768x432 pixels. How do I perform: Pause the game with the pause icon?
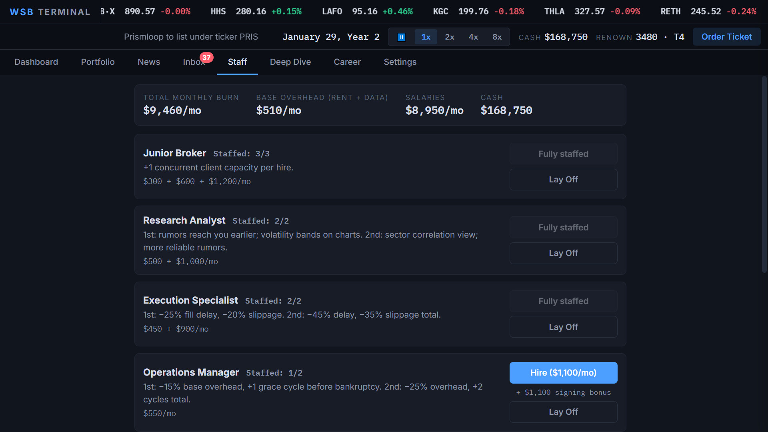click(x=402, y=37)
